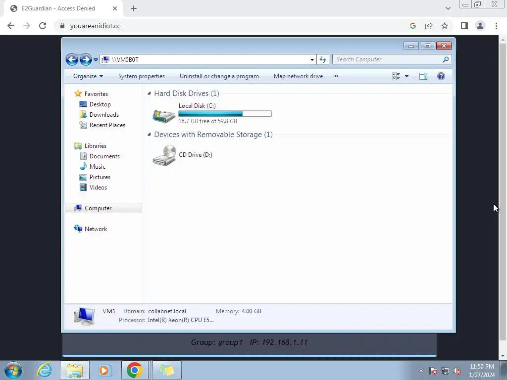Open tab search dropdown chevron
Image resolution: width=507 pixels, height=380 pixels.
tap(448, 8)
